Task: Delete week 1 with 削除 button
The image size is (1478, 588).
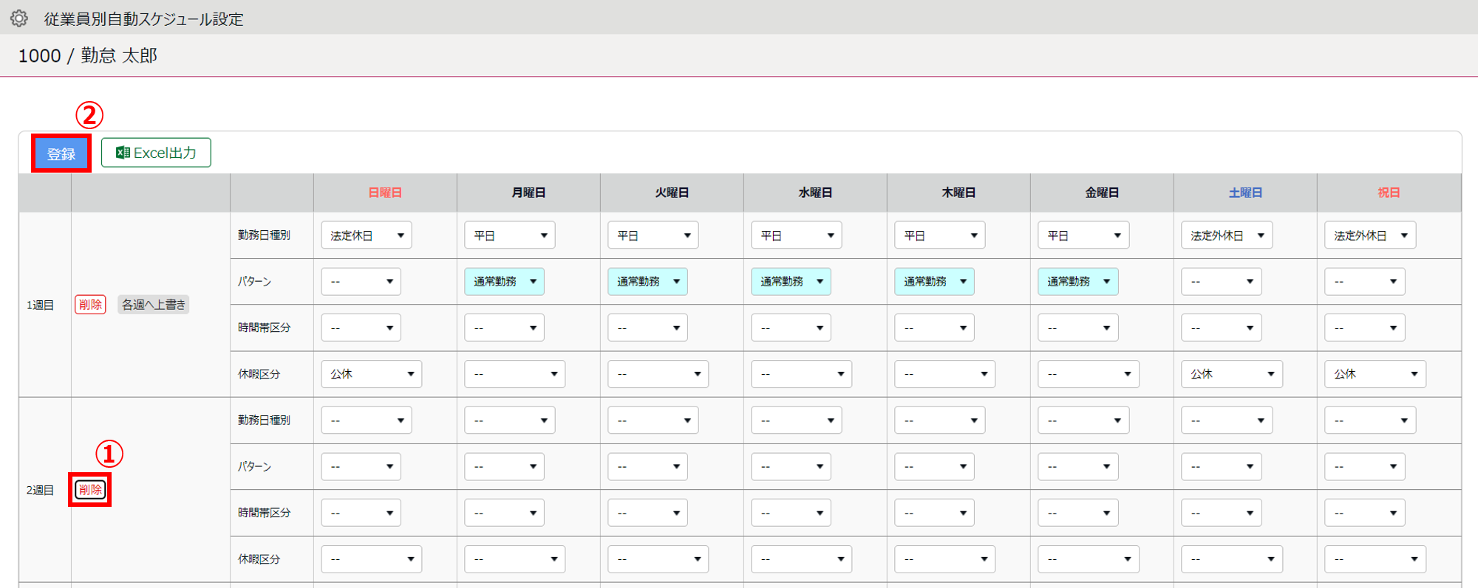Action: click(x=90, y=305)
